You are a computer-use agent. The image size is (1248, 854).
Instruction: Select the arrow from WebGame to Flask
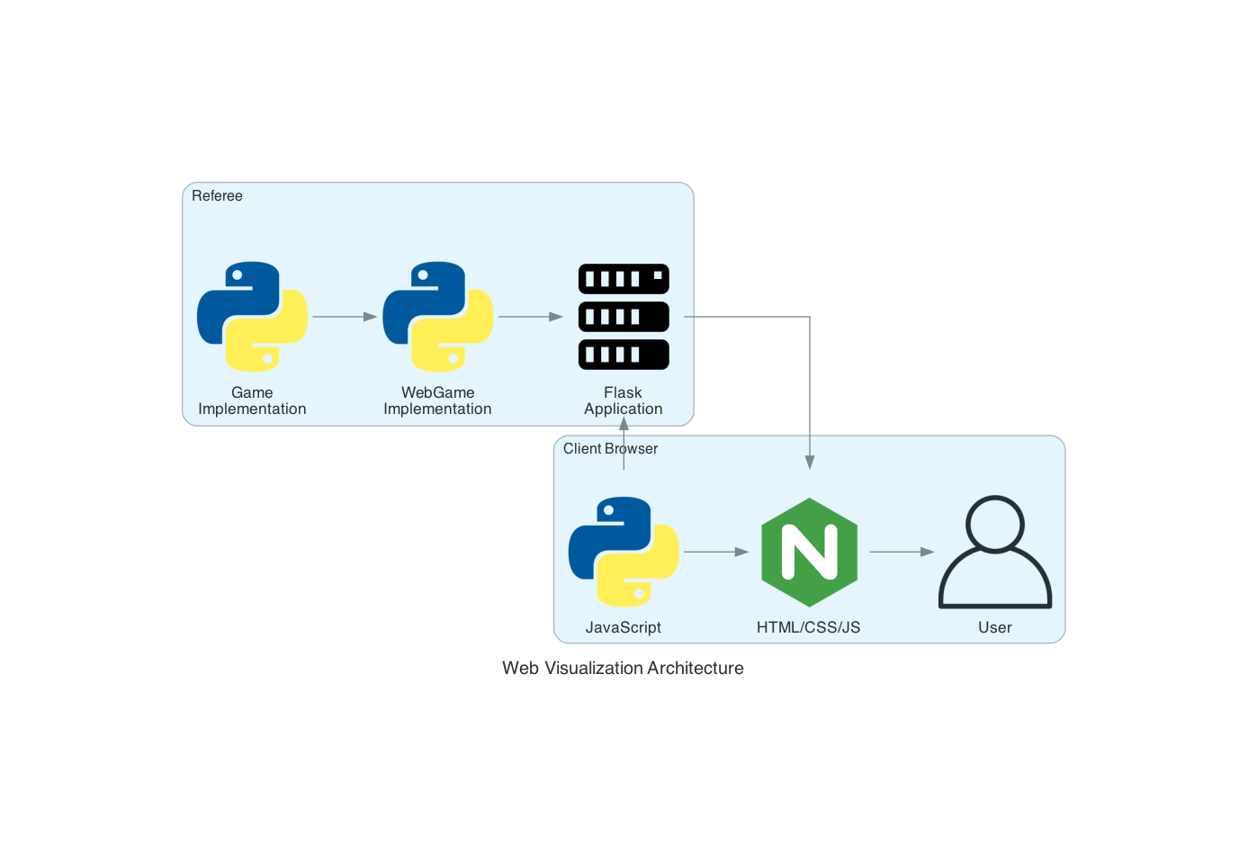pos(530,317)
